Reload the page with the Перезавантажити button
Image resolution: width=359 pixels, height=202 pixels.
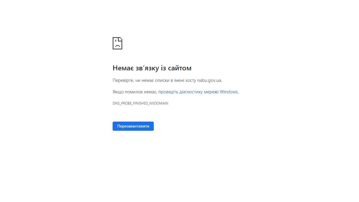(133, 126)
